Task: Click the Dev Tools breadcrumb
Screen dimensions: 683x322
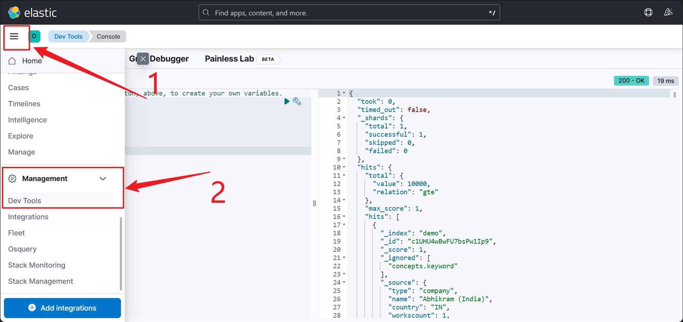Action: pos(68,36)
